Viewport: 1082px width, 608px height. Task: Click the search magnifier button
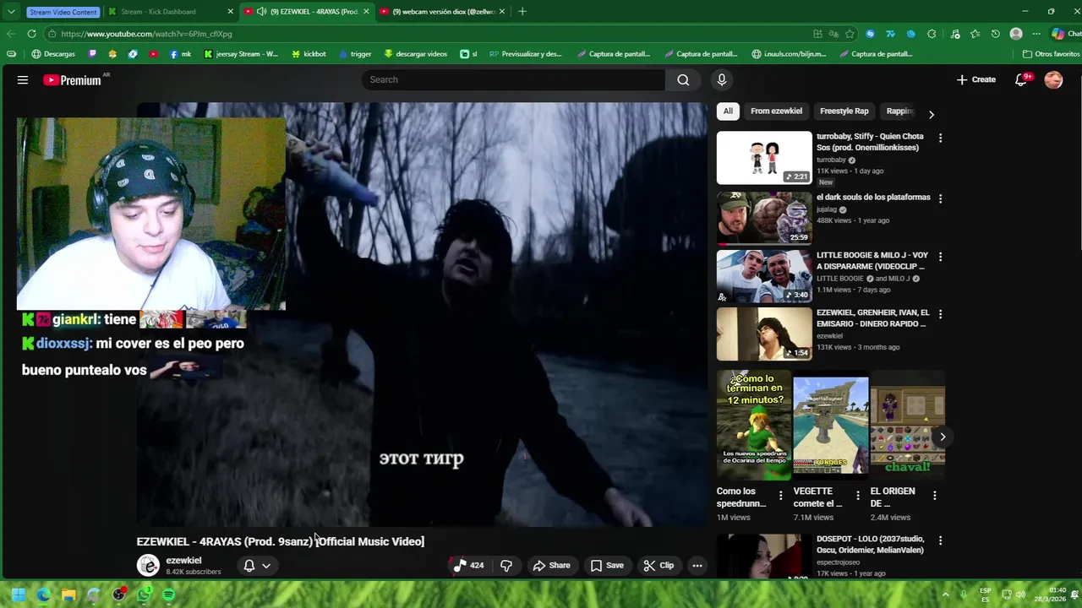pos(683,80)
